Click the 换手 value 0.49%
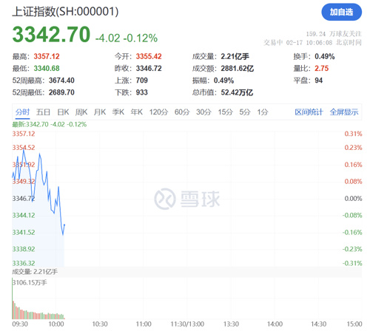Image resolution: width=370 pixels, height=331 pixels. 325,56
